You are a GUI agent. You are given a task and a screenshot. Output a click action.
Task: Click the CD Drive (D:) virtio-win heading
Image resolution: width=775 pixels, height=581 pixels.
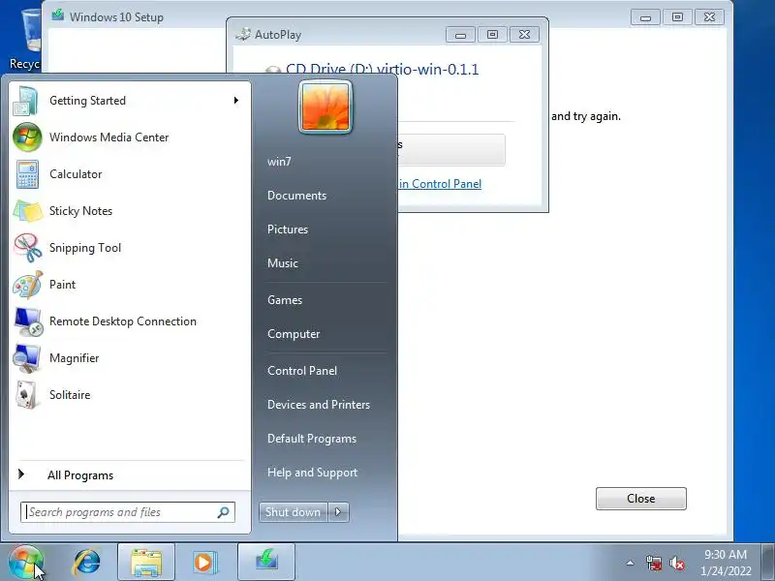(x=382, y=69)
